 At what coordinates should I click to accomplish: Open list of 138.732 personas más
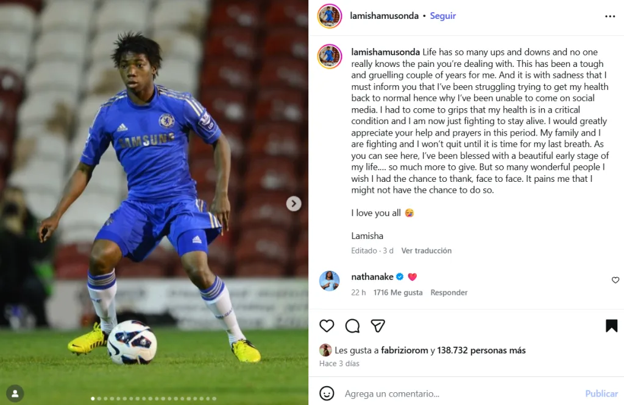[481, 350]
